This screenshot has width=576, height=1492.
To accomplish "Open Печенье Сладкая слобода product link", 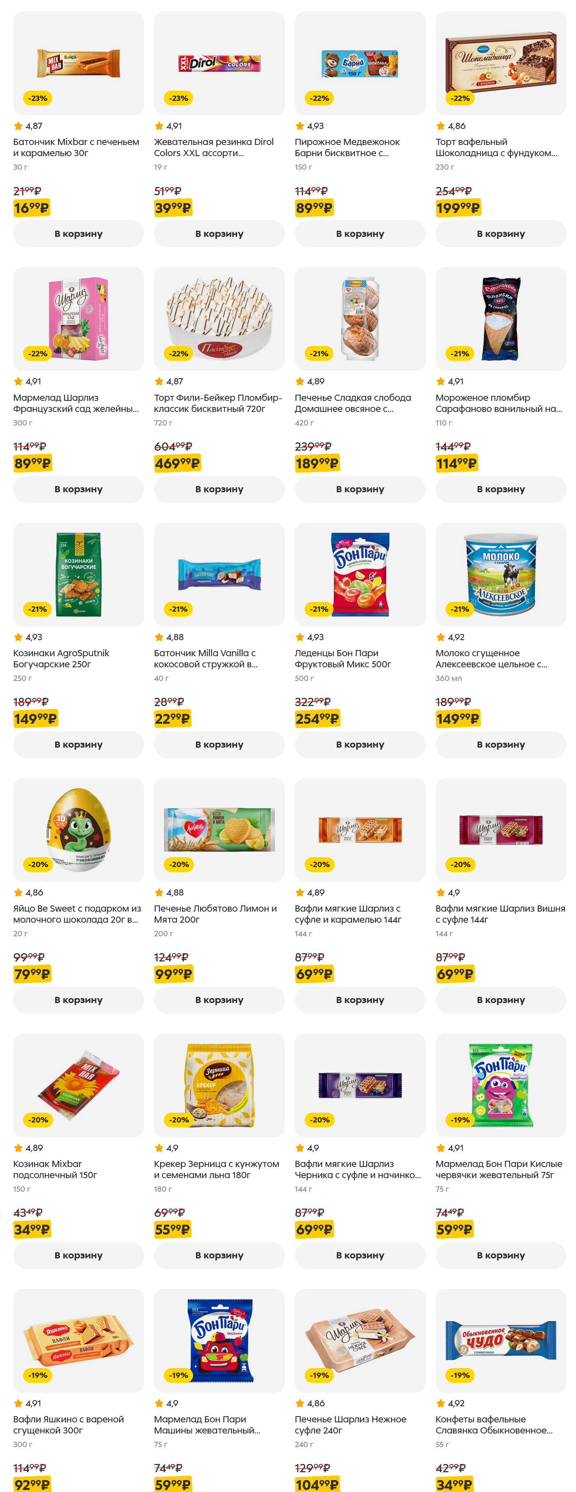I will (x=352, y=403).
